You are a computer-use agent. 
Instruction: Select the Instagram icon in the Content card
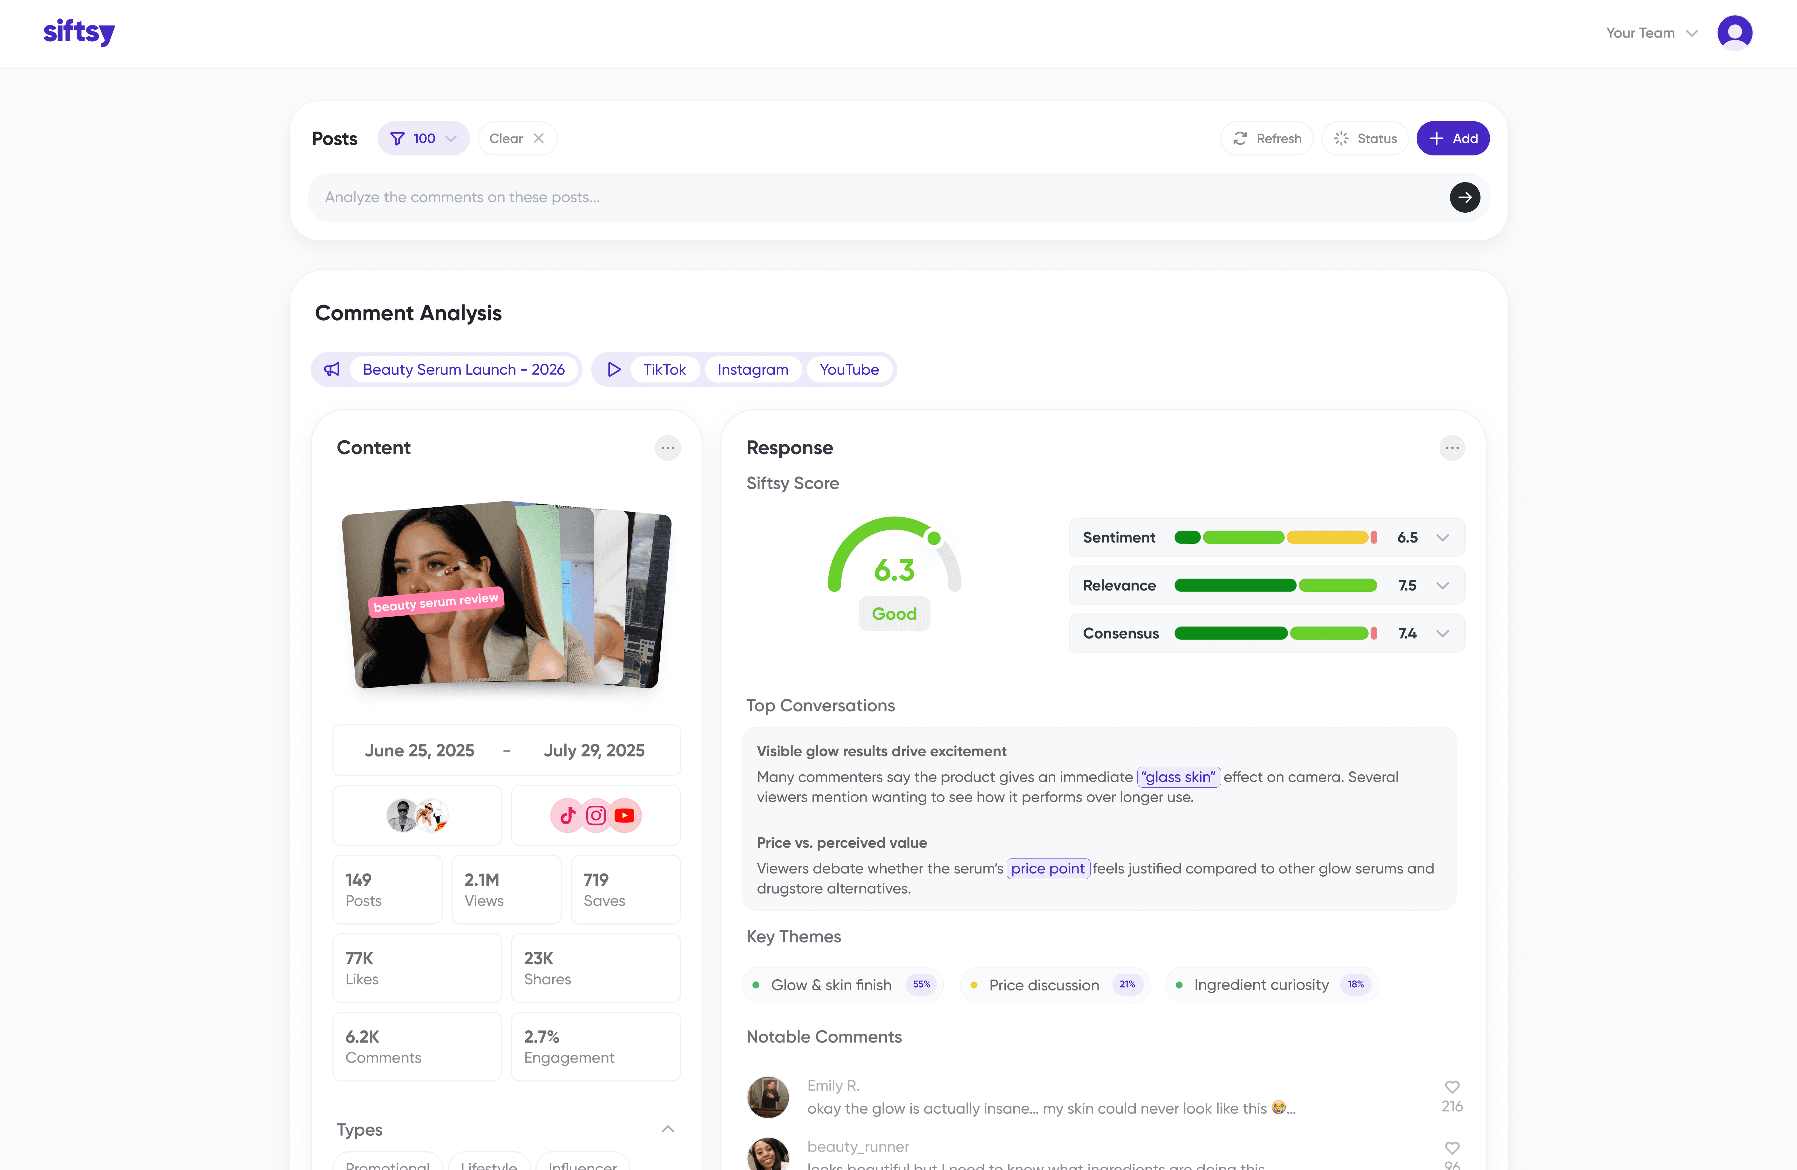point(596,815)
